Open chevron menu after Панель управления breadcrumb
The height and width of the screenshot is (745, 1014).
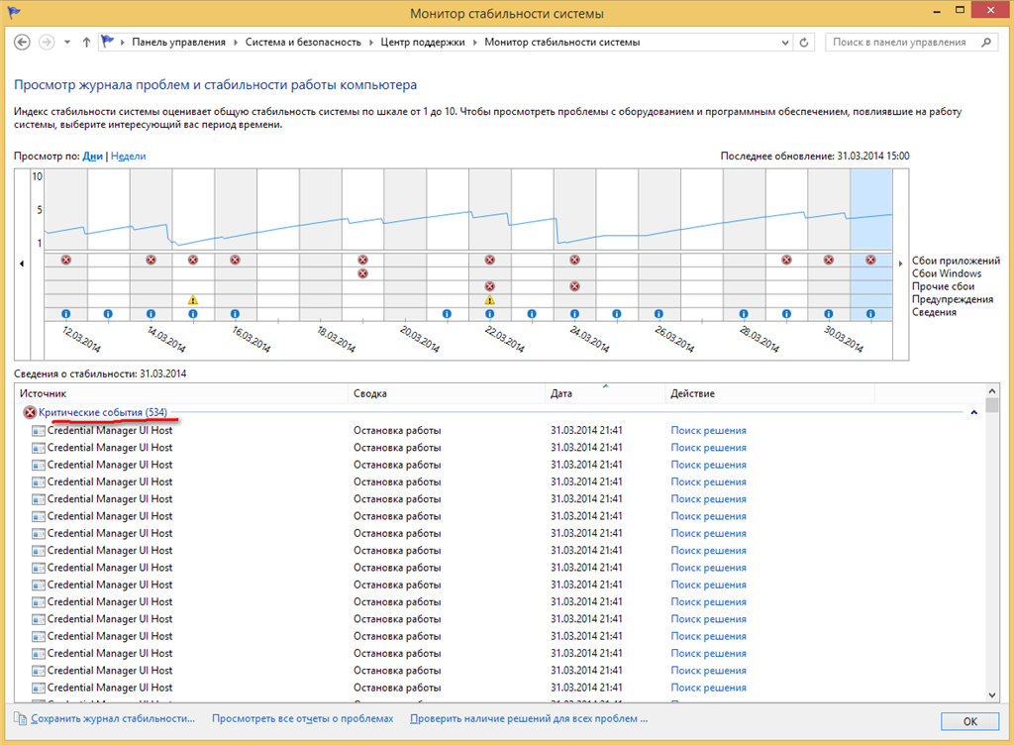coord(236,42)
